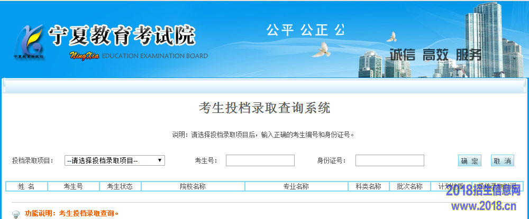This screenshot has width=529, height=219.
Task: Click the lightbulb icon beside 功能说明
Action: [16, 214]
